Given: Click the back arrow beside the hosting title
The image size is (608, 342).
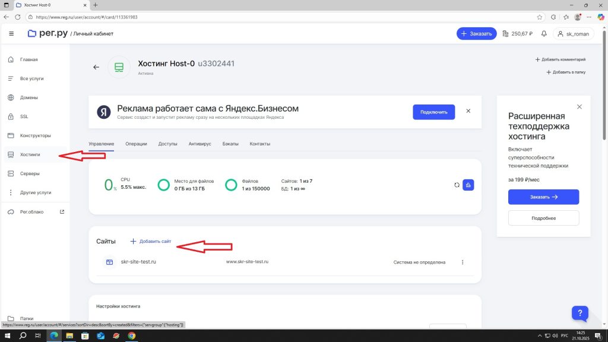Looking at the screenshot, I should tap(96, 67).
